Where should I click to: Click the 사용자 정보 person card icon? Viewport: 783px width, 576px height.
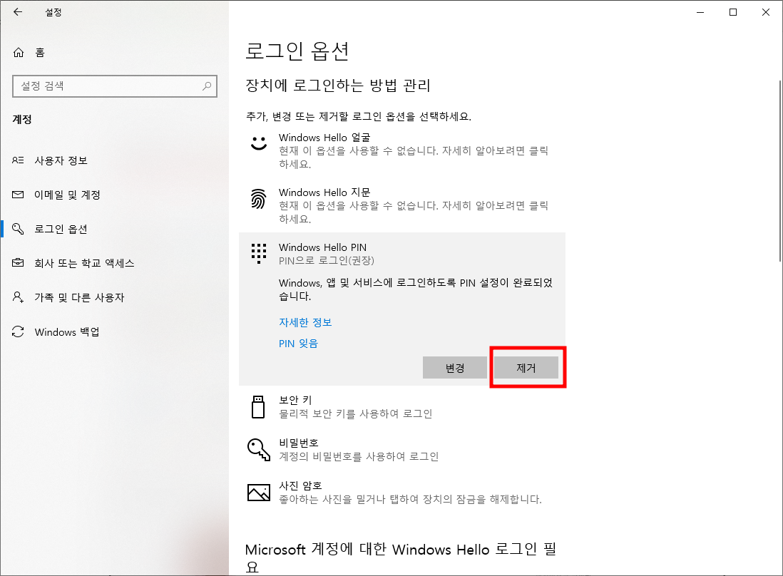pyautogui.click(x=18, y=160)
